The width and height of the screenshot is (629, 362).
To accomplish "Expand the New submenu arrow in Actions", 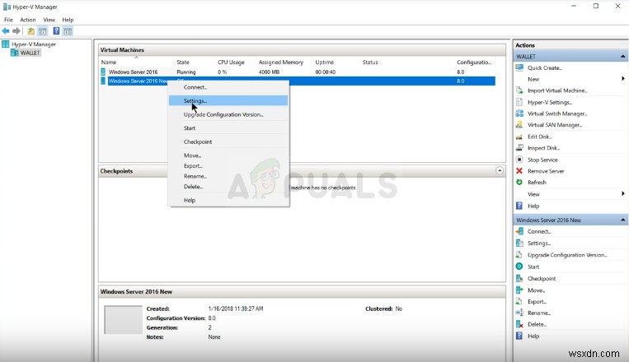I will 623,79.
